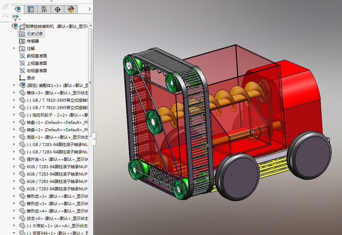Click the tree scrollbar up arrow

90,26
